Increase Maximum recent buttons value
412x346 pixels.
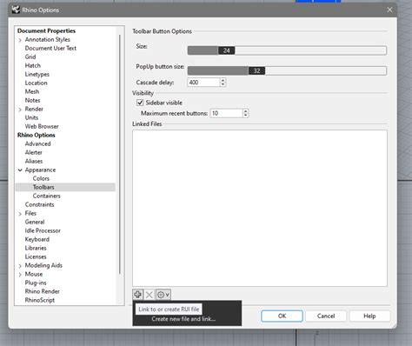coord(245,111)
